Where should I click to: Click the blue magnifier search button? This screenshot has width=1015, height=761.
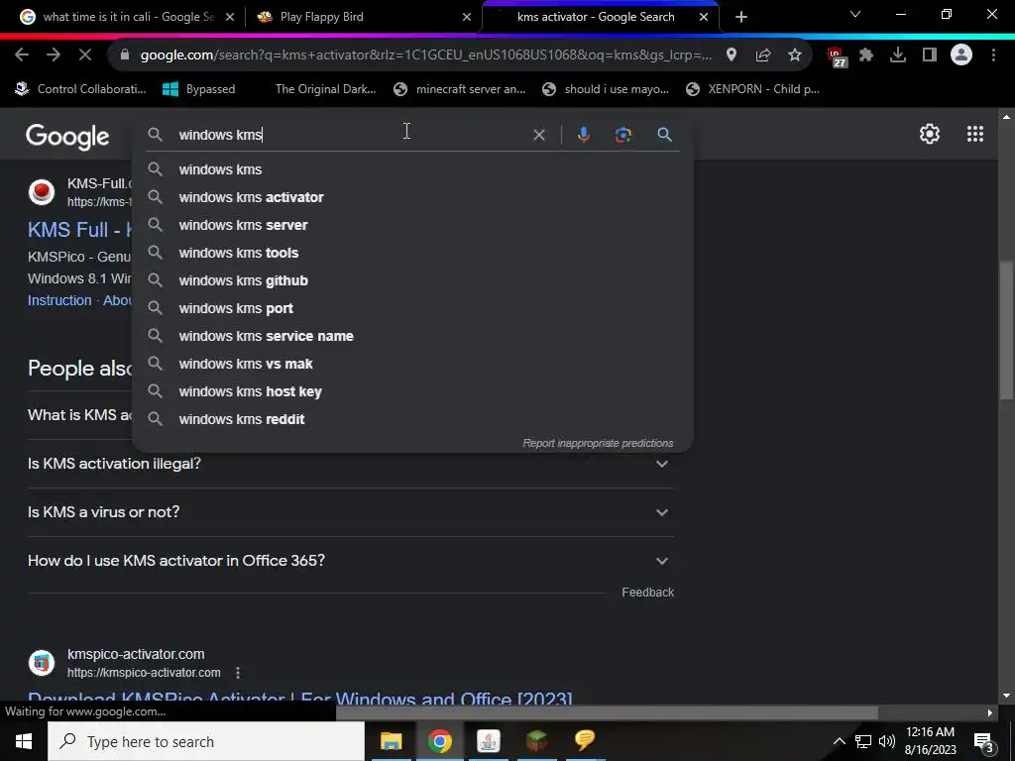pos(664,135)
